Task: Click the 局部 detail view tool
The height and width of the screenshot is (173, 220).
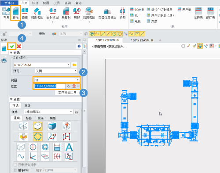Action: pos(77,13)
